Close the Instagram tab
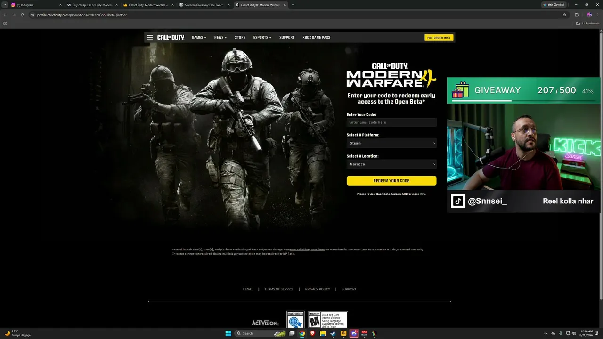Screen dimensions: 603x339 [x=60, y=5]
